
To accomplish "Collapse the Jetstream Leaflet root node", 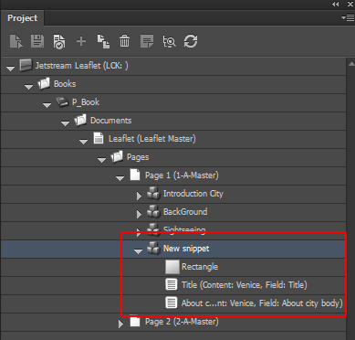I will click(11, 69).
